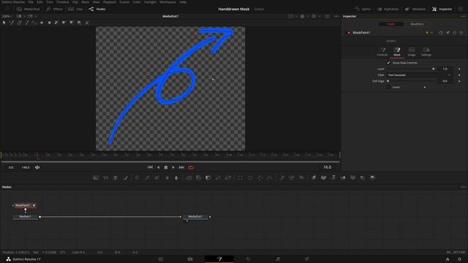
Task: Open the Metadata panel
Action: (415, 9)
